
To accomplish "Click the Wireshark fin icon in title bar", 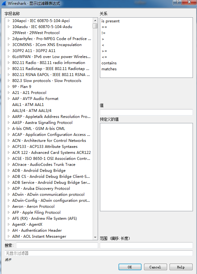I will 4,3.
